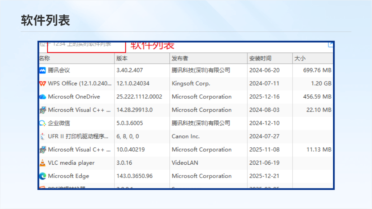Click the UFR II printer driver icon
This screenshot has width=372, height=209.
[x=43, y=137]
